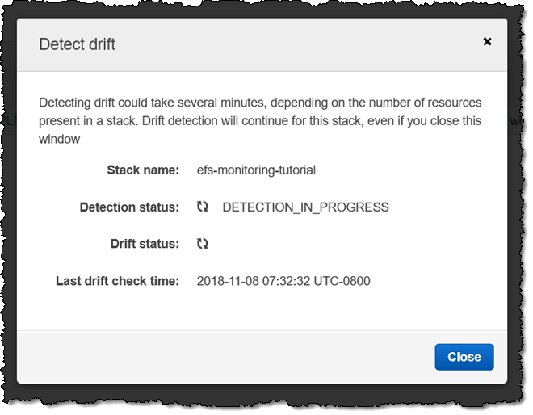Click the DETECTION_IN_PROGRESS status text
Screen dimensions: 533x415
[x=305, y=207]
